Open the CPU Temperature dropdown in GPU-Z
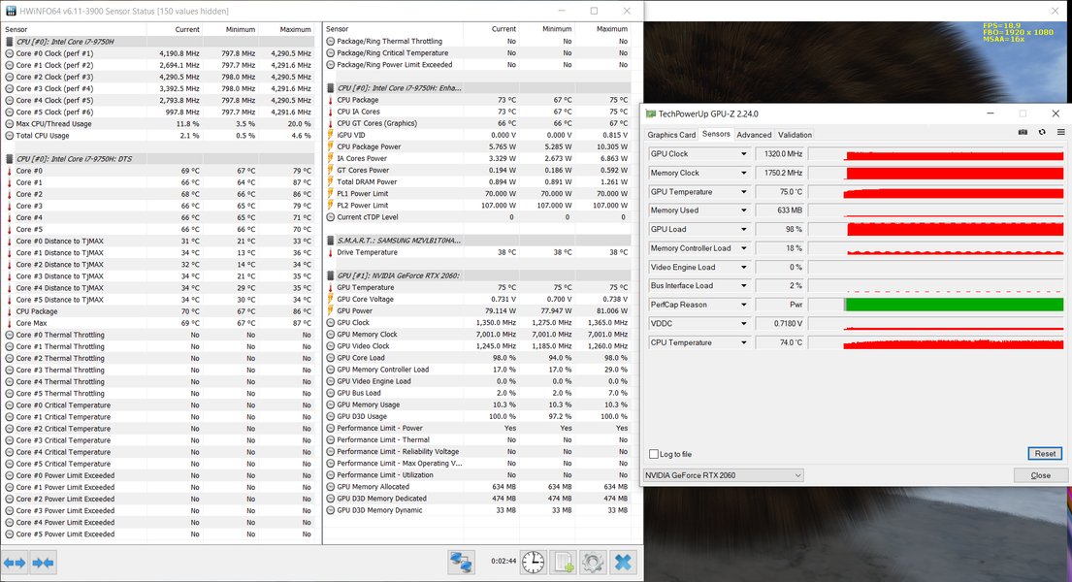Image resolution: width=1072 pixels, height=582 pixels. [x=744, y=342]
